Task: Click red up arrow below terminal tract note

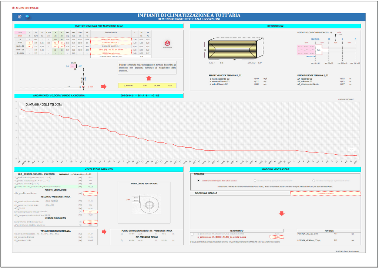Action: tap(148, 78)
